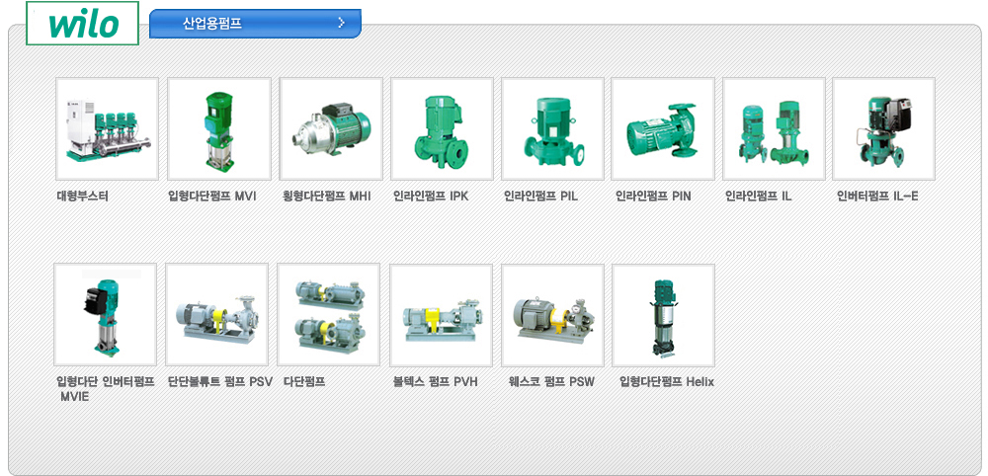Click the 인버터펌프 IL-E text label

click(x=877, y=196)
